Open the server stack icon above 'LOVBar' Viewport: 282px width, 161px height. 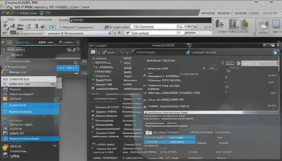pyautogui.click(x=220, y=24)
